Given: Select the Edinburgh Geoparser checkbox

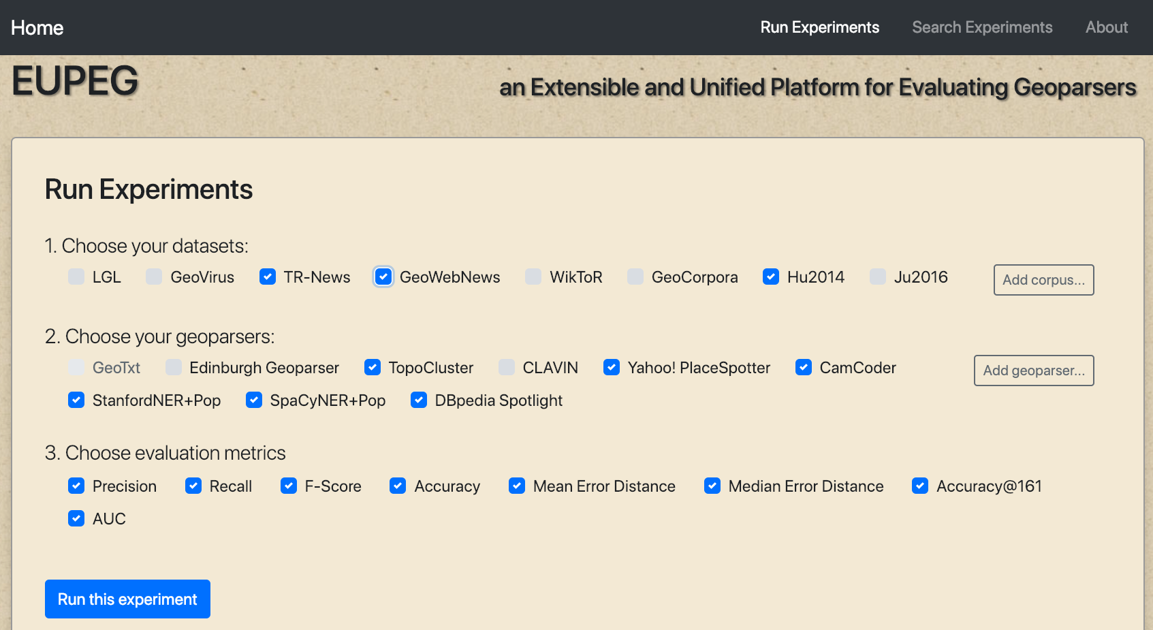Looking at the screenshot, I should click(174, 368).
